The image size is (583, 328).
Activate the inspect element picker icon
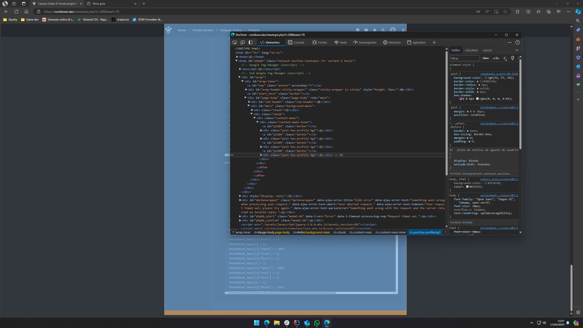click(235, 43)
